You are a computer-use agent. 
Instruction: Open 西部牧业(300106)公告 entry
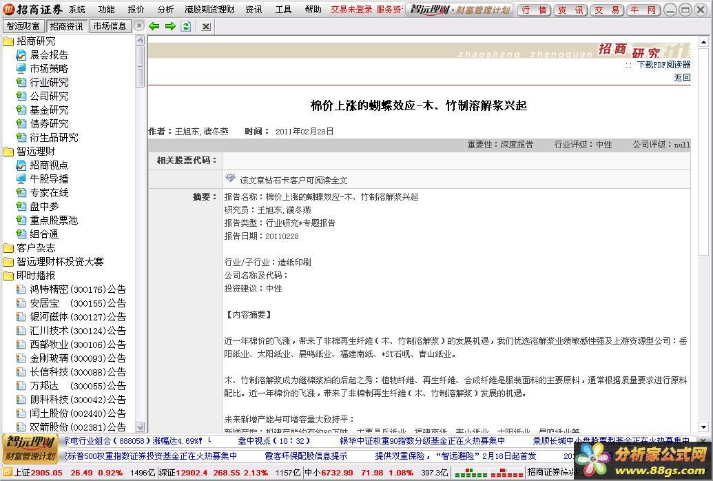click(x=78, y=345)
